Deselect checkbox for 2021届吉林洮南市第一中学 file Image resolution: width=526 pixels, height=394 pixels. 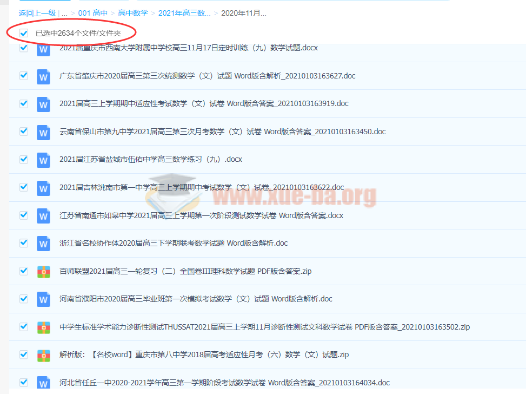click(24, 187)
